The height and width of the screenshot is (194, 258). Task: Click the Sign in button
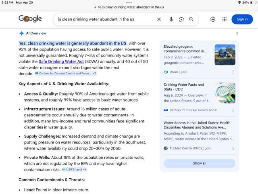coord(242,19)
